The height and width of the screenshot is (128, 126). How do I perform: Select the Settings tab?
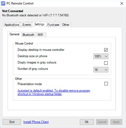tap(39, 24)
